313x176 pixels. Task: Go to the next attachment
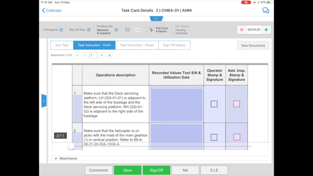tap(102, 55)
